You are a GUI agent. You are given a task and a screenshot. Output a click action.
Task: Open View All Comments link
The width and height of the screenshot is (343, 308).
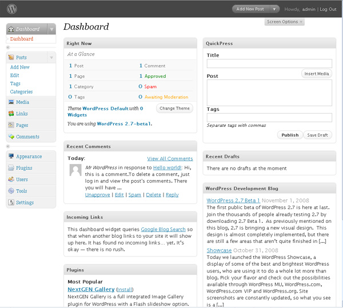[x=170, y=159]
